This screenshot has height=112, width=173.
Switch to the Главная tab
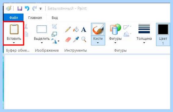pos(35,18)
